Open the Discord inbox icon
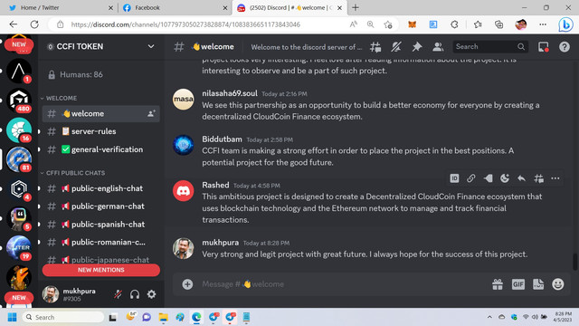This screenshot has width=579, height=326. [543, 47]
